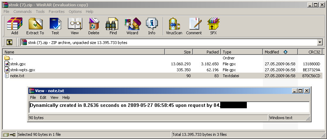Open the Tools menu
Viewport: 327px width, 139px height.
40,12
